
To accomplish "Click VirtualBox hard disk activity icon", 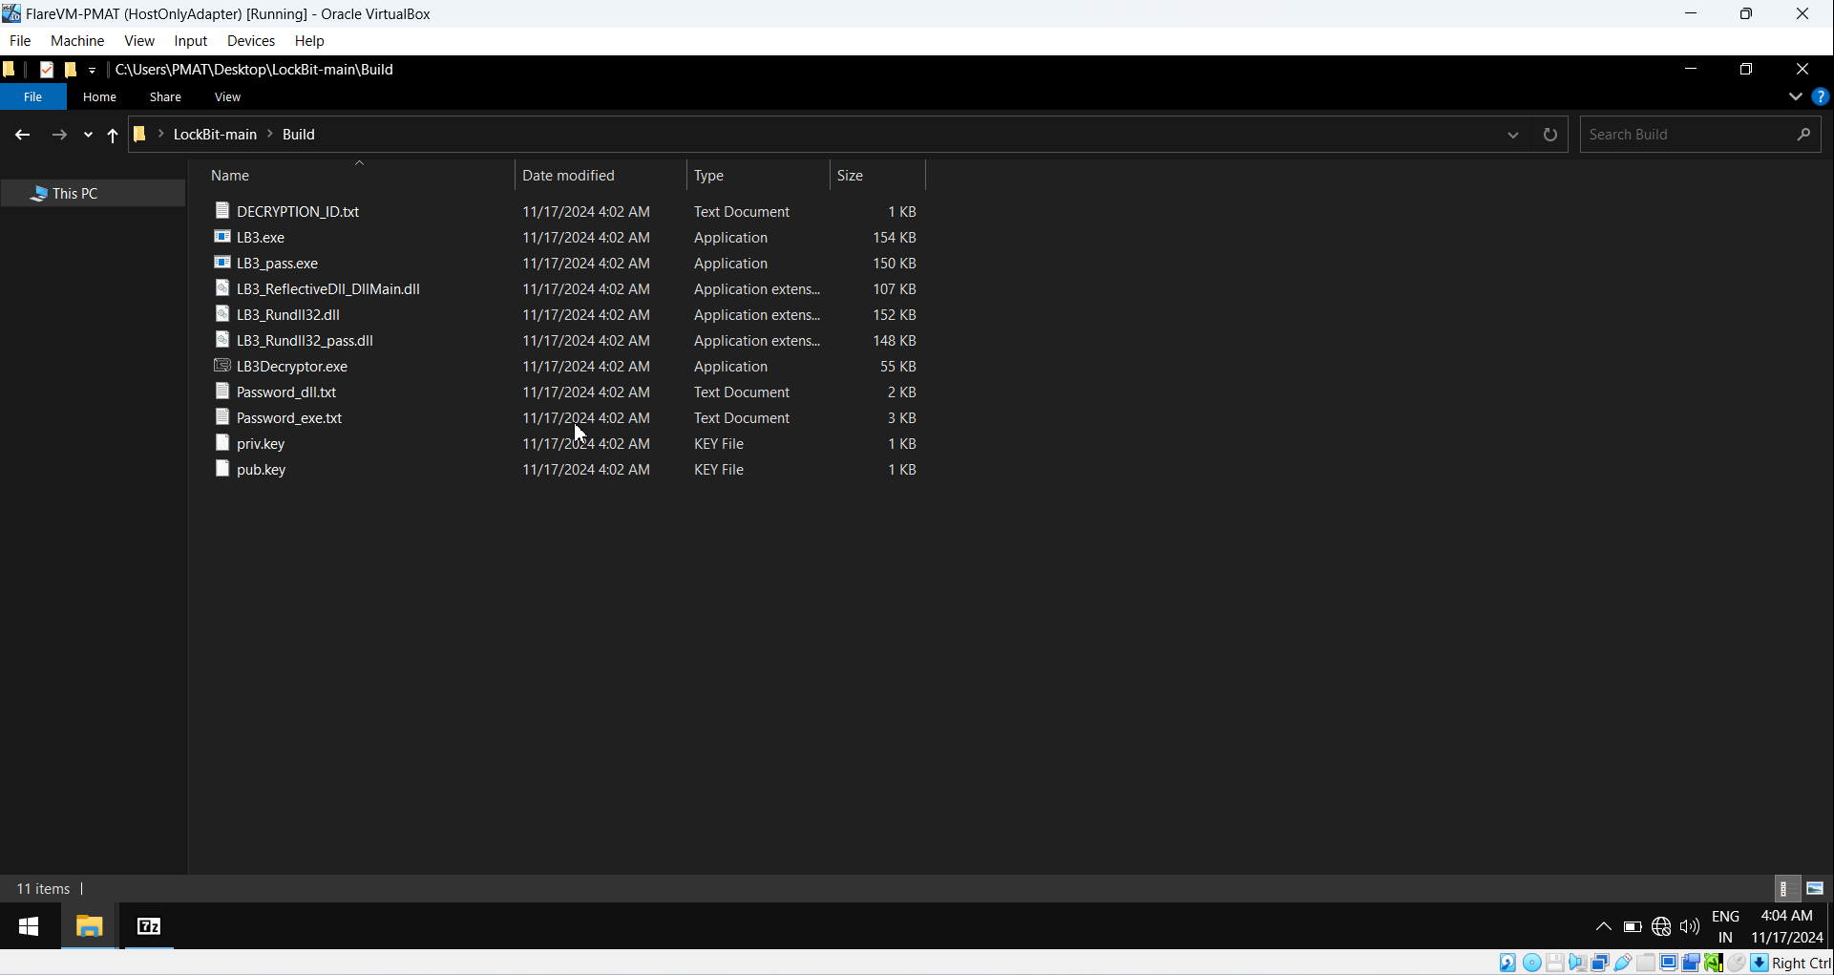I will tap(1507, 963).
